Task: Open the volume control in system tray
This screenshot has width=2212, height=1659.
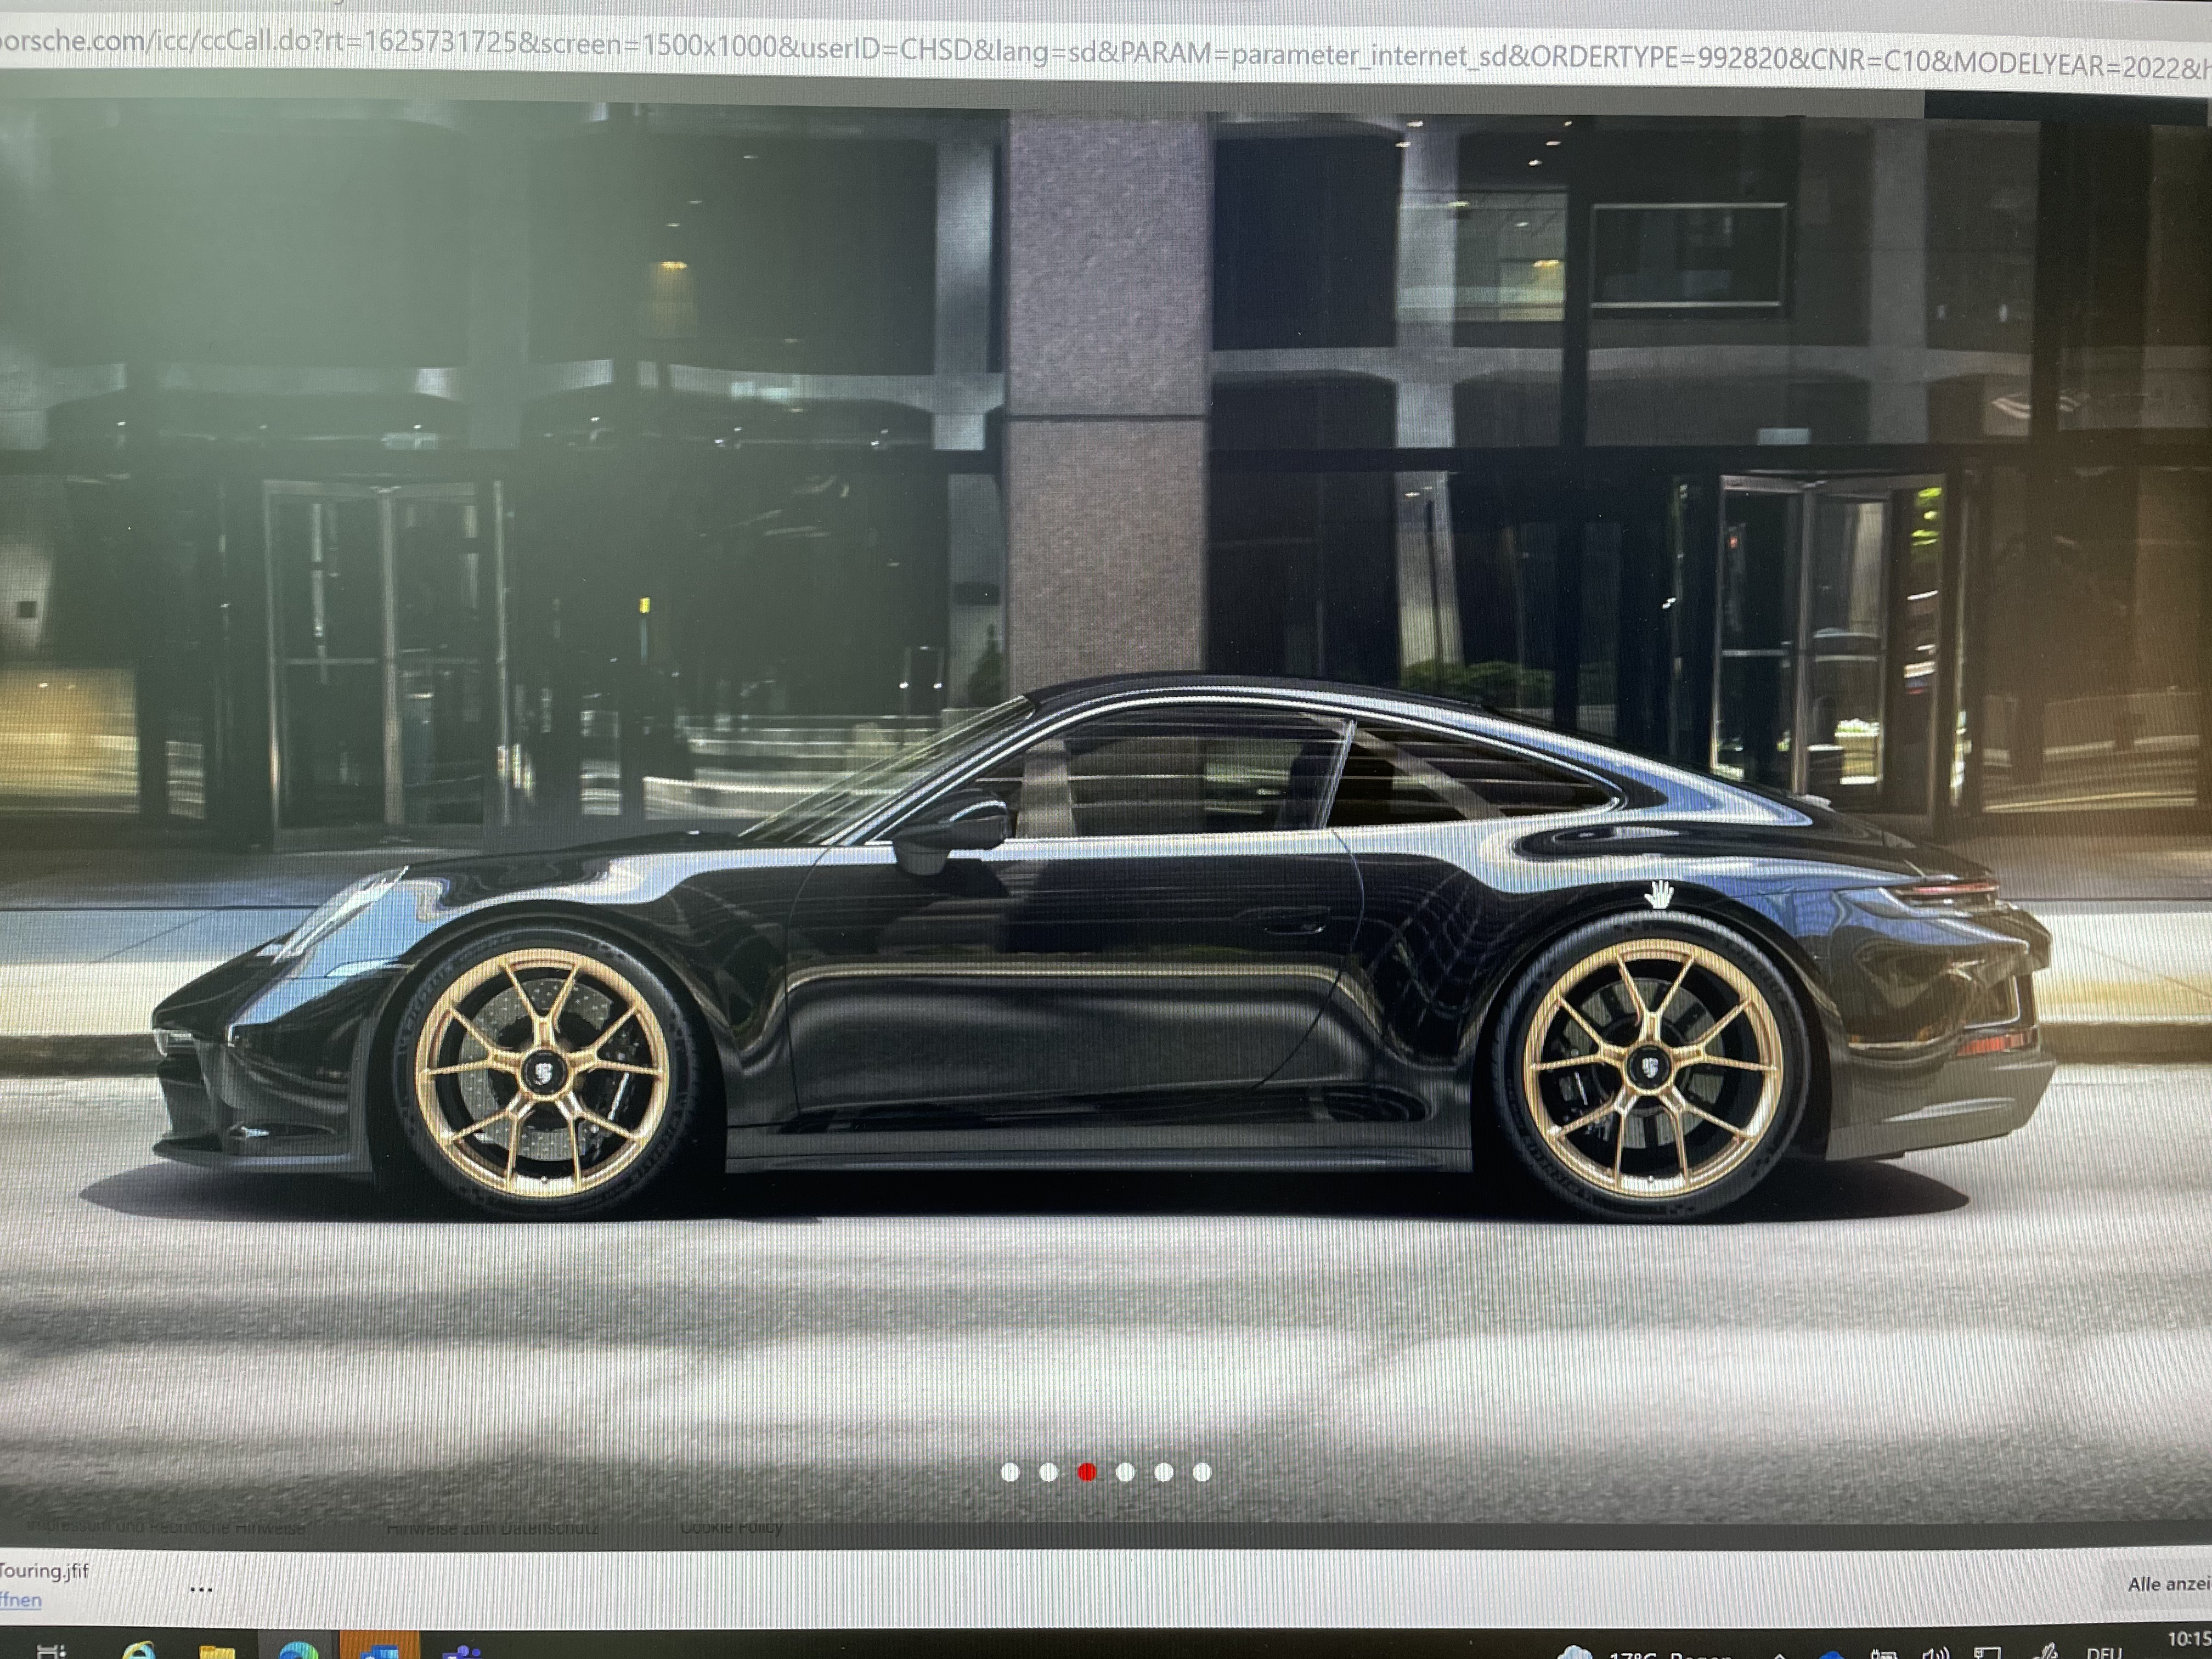Action: [1935, 1652]
